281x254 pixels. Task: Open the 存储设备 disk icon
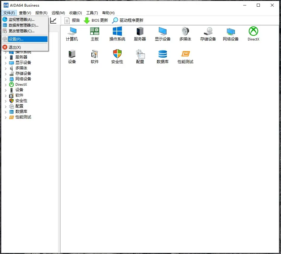(208, 34)
